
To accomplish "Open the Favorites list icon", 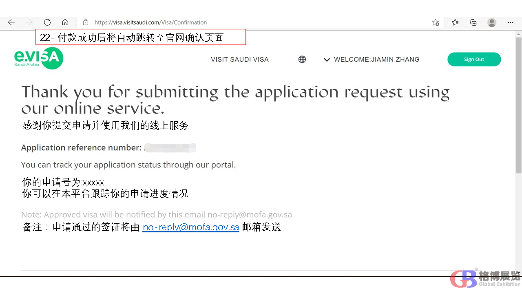I will (455, 22).
